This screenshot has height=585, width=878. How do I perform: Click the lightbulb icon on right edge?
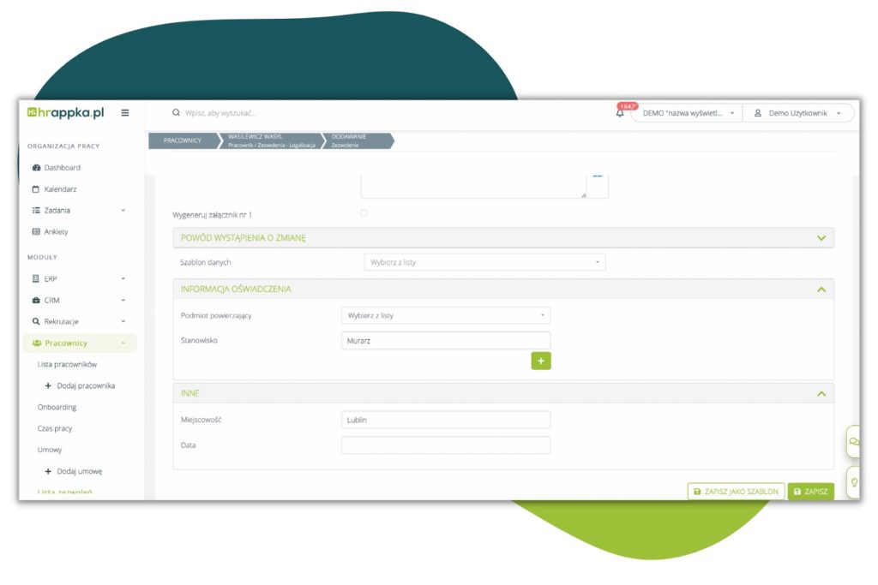pos(853,482)
